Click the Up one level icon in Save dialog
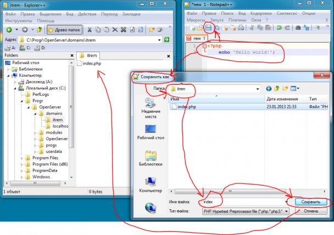This screenshot has height=235, width=334. pos(277,89)
